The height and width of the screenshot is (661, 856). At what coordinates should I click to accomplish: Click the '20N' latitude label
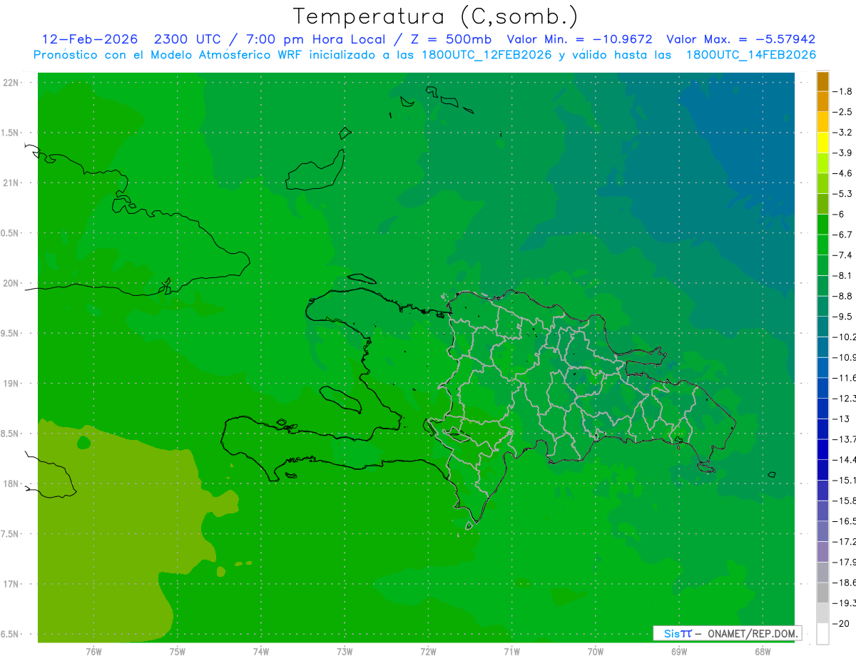click(12, 283)
